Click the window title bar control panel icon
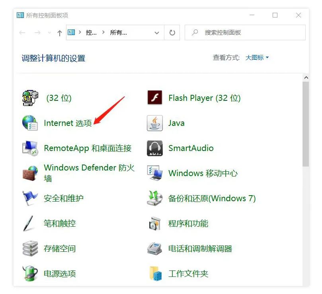This screenshot has height=294, width=322. 20,15
